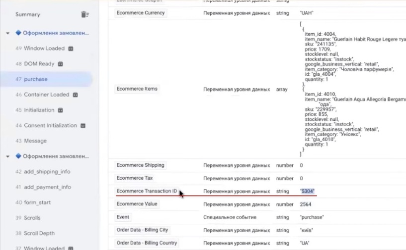The image size is (406, 250).
Task: Open the Summary view in sidebar
Action: [x=28, y=15]
